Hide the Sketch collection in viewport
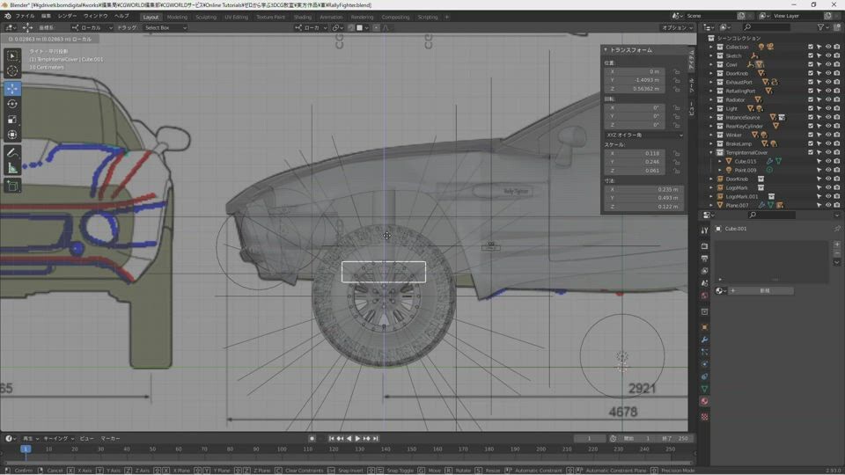 click(828, 55)
